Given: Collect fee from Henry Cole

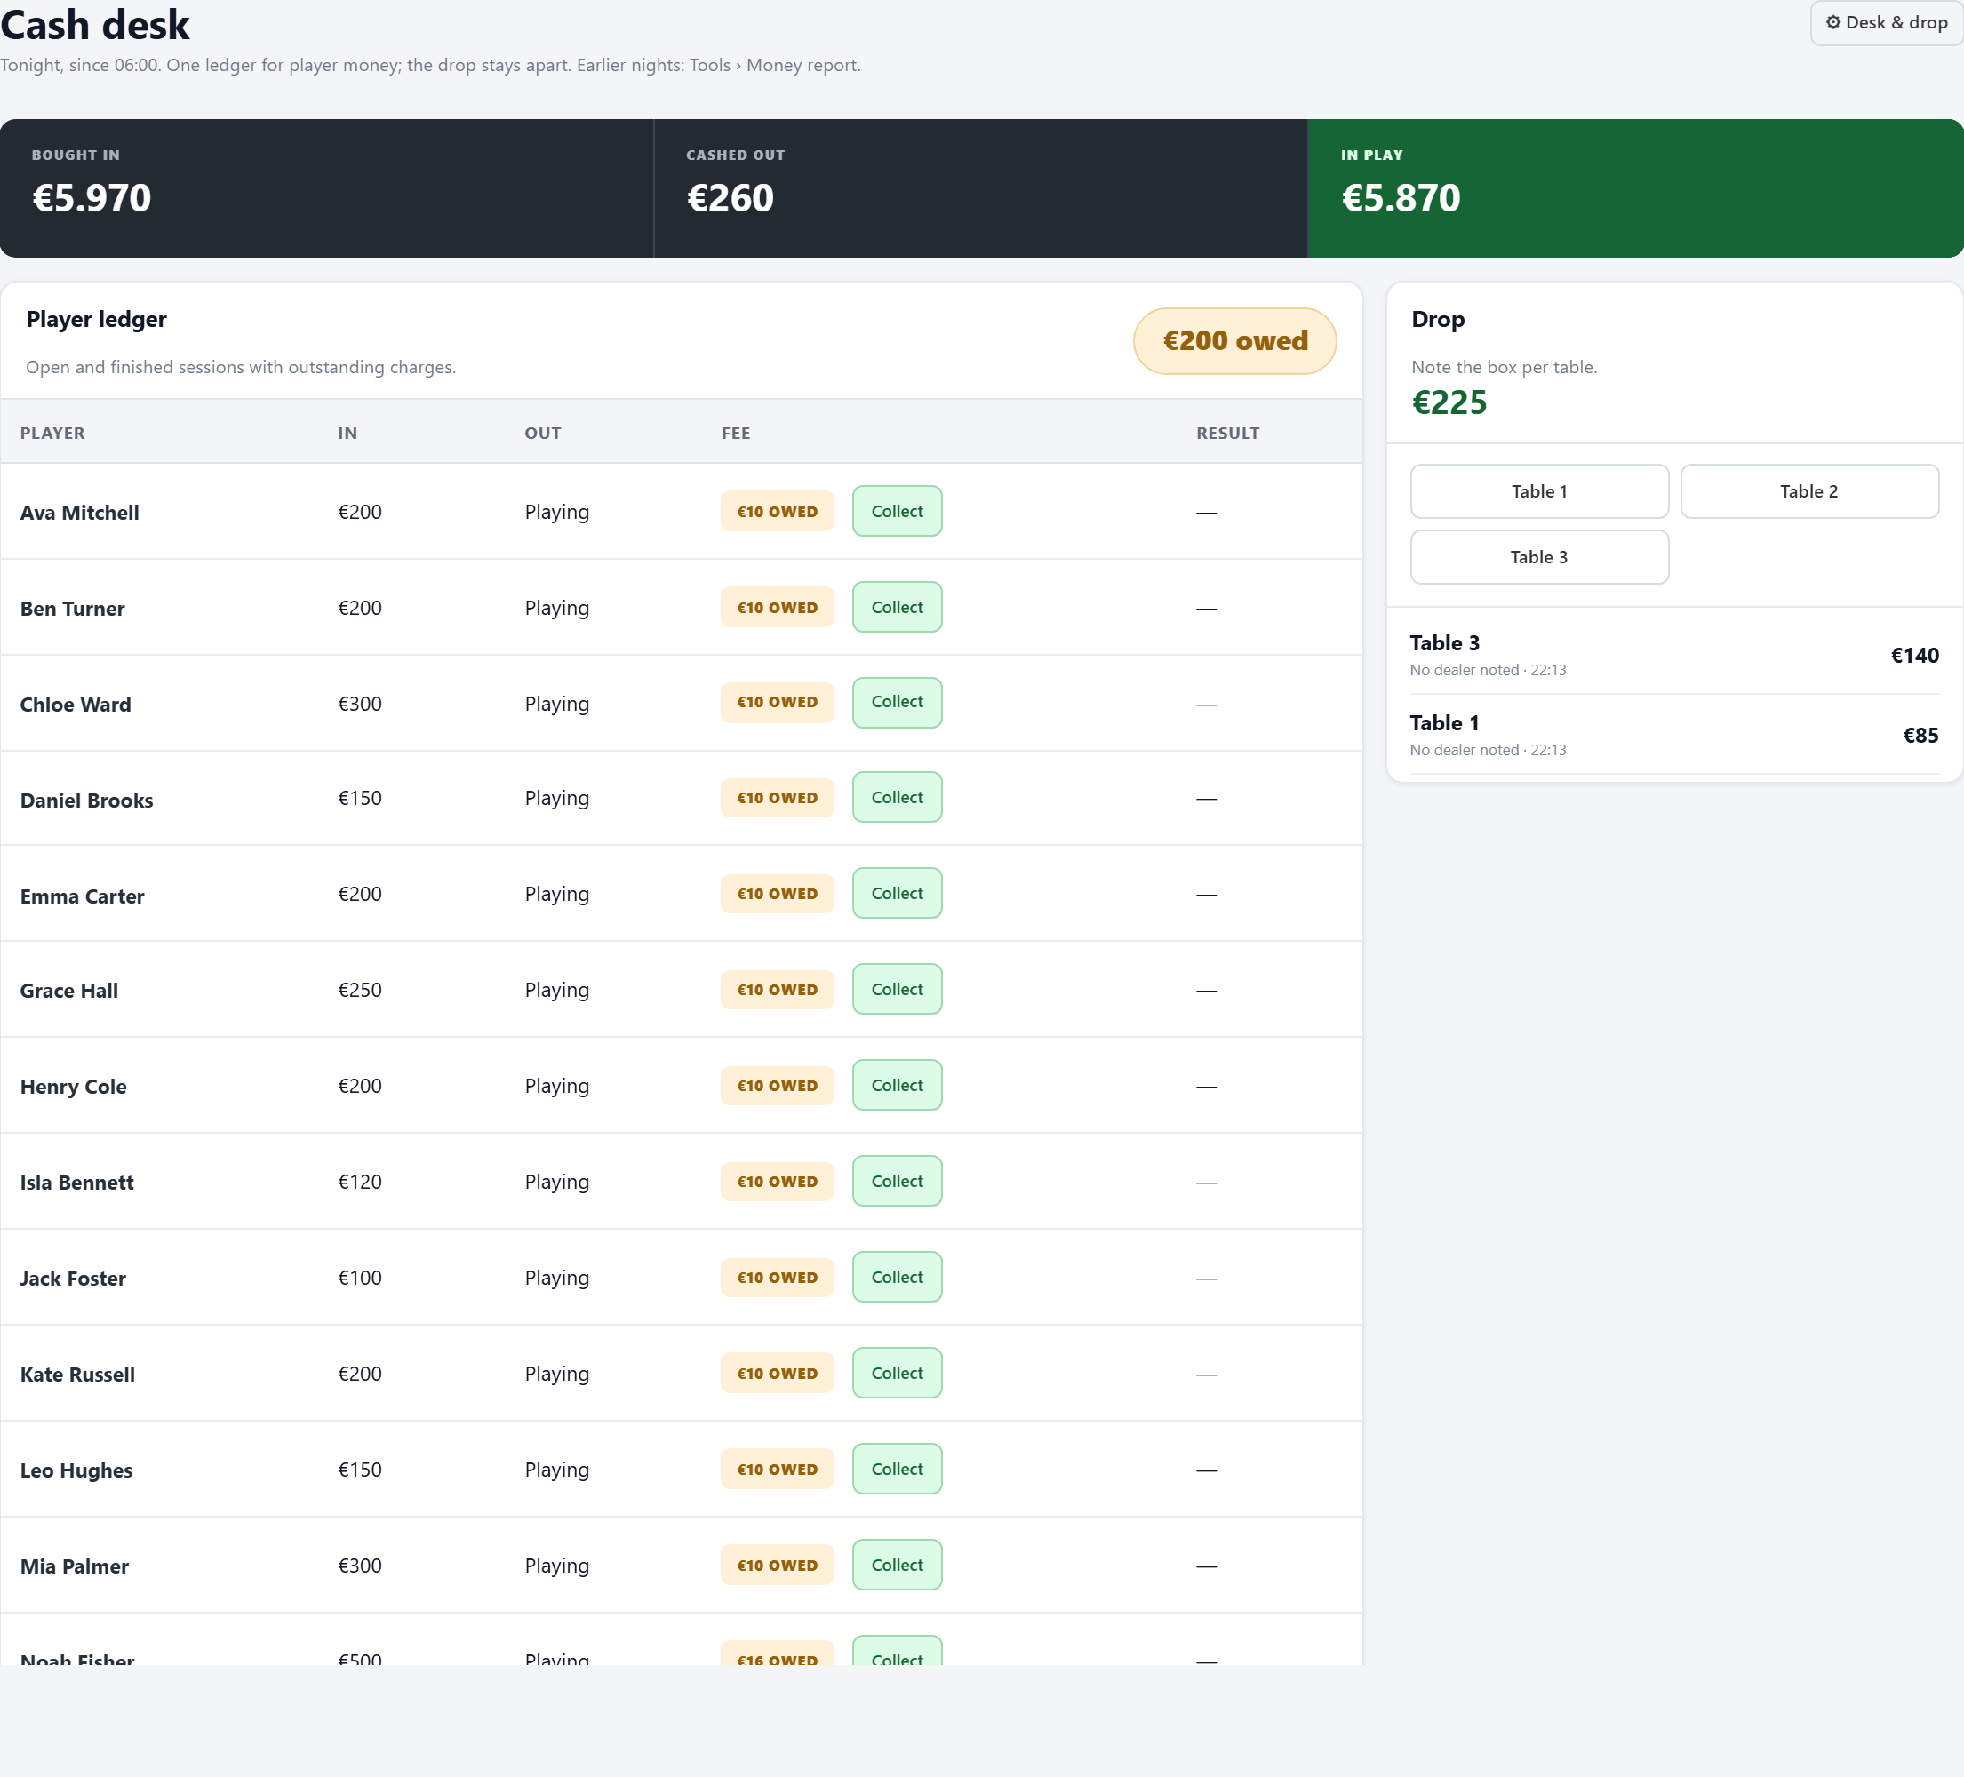Looking at the screenshot, I should [897, 1085].
